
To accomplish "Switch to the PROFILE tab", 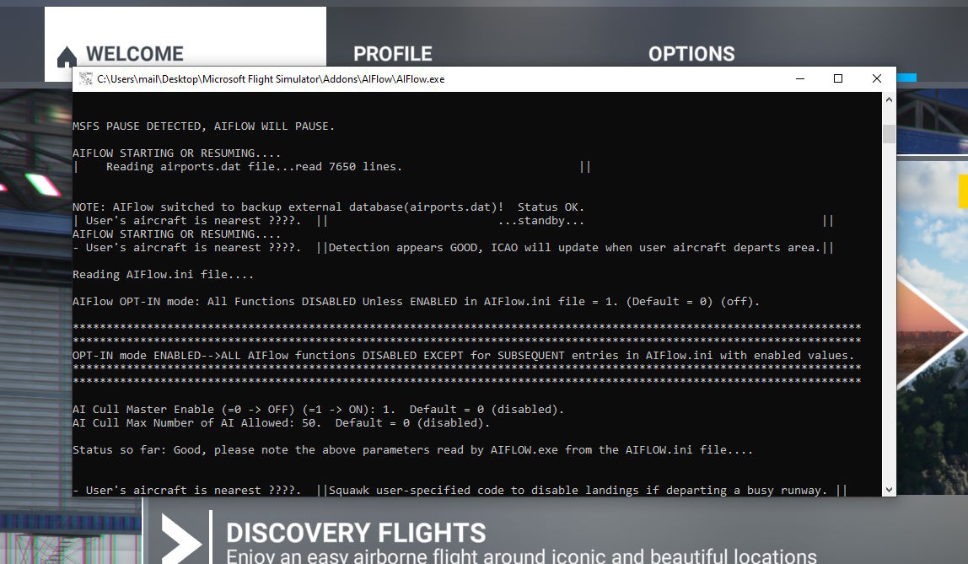I will 393,54.
